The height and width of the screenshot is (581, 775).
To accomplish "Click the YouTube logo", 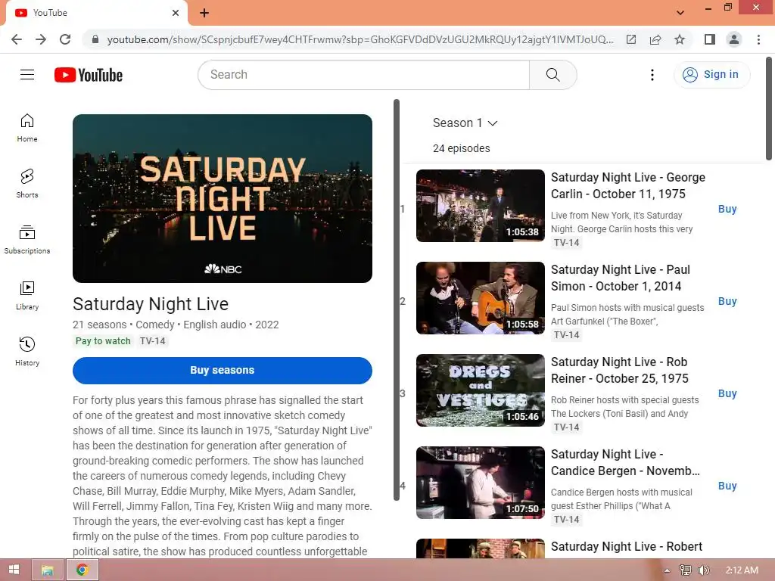I will click(89, 75).
